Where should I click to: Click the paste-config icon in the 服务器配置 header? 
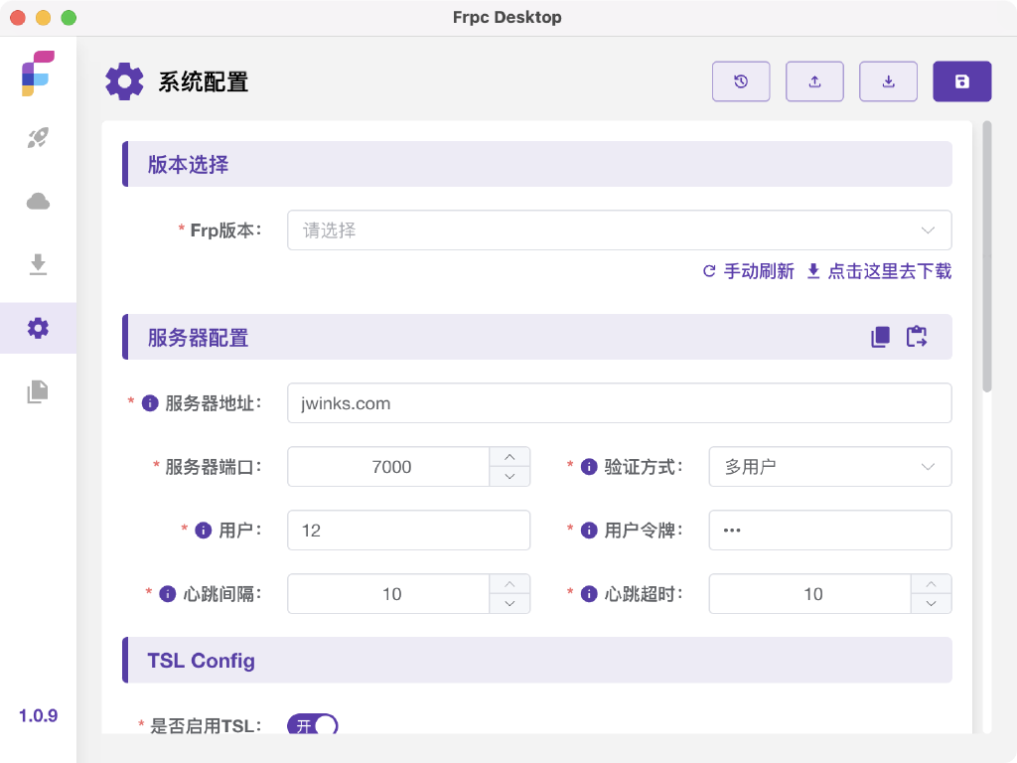(x=917, y=336)
